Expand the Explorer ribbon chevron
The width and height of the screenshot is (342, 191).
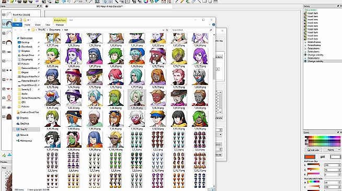click(210, 25)
